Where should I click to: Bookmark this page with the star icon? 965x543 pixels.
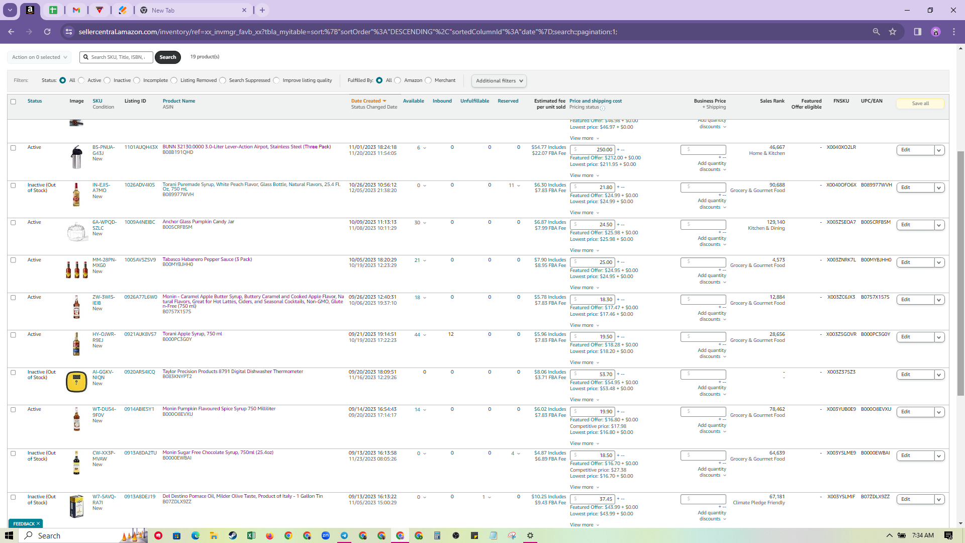(893, 32)
